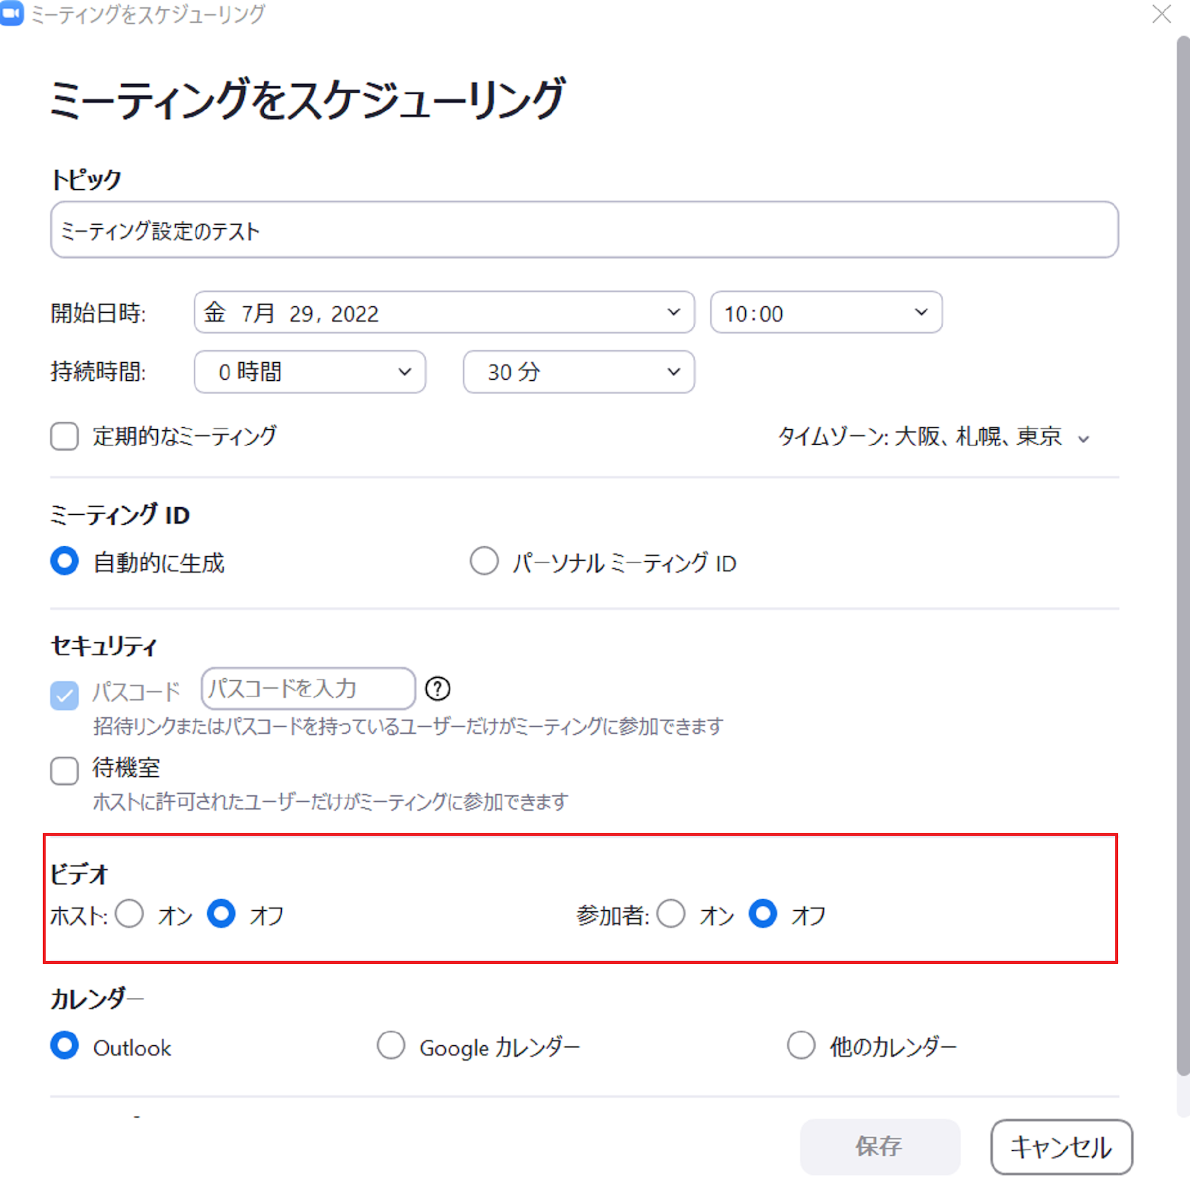Image resolution: width=1190 pixels, height=1192 pixels.
Task: Toggle the パスコード checkbox
Action: (x=64, y=695)
